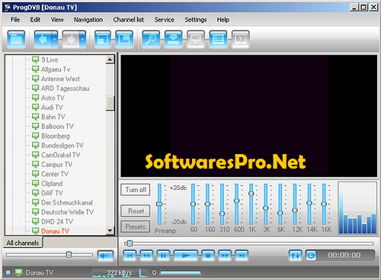Screen dimensions: 381x280
Task: Click the Preamp slider handle
Action: coord(159,204)
